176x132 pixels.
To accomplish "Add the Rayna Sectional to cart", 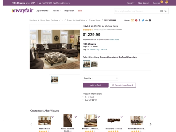I will [95, 85].
